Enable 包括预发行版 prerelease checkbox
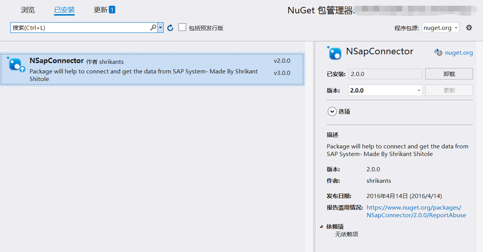The width and height of the screenshot is (483, 252). (x=182, y=28)
